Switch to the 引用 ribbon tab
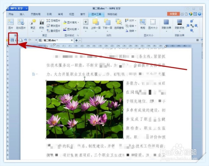The width and height of the screenshot is (209, 166). click(49, 14)
